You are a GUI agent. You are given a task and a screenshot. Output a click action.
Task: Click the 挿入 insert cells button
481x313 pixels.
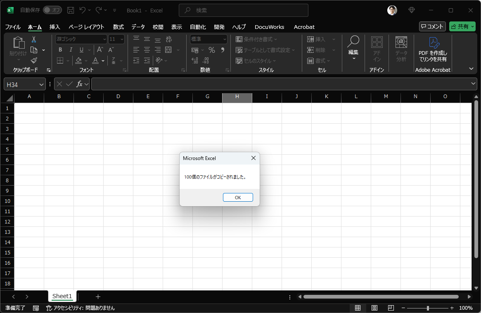tap(316, 39)
